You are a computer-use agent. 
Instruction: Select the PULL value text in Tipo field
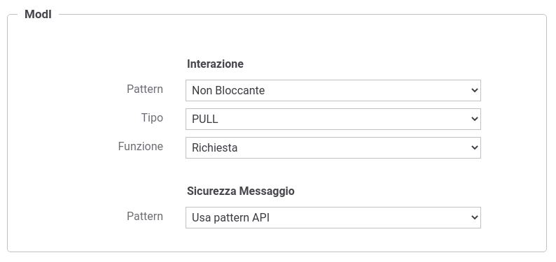pos(205,119)
